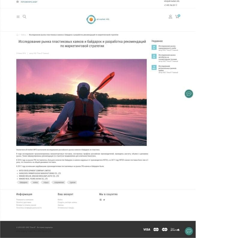
Task: Open 'Политика конфиденциальности' footer link
Action: 29,208
